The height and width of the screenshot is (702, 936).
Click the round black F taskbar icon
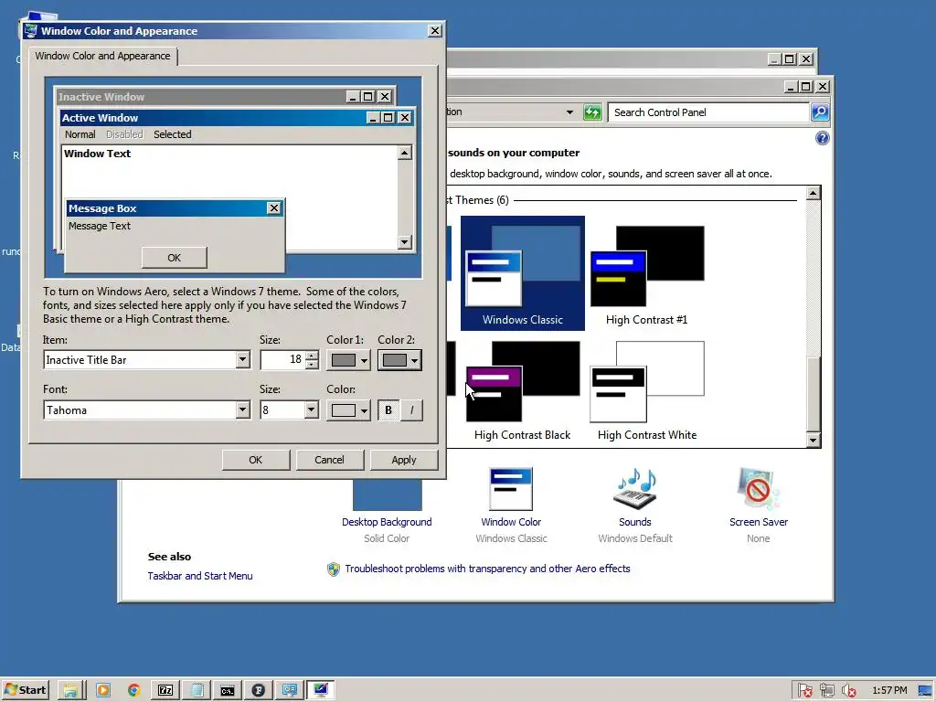259,690
